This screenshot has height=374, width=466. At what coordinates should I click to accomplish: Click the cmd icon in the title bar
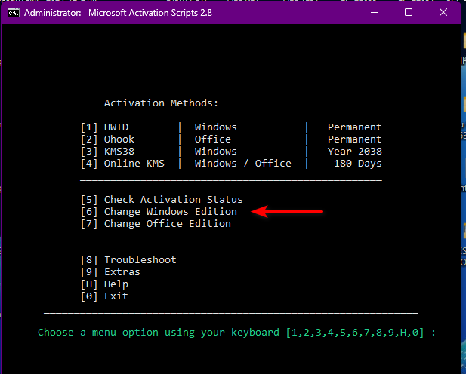pyautogui.click(x=14, y=13)
